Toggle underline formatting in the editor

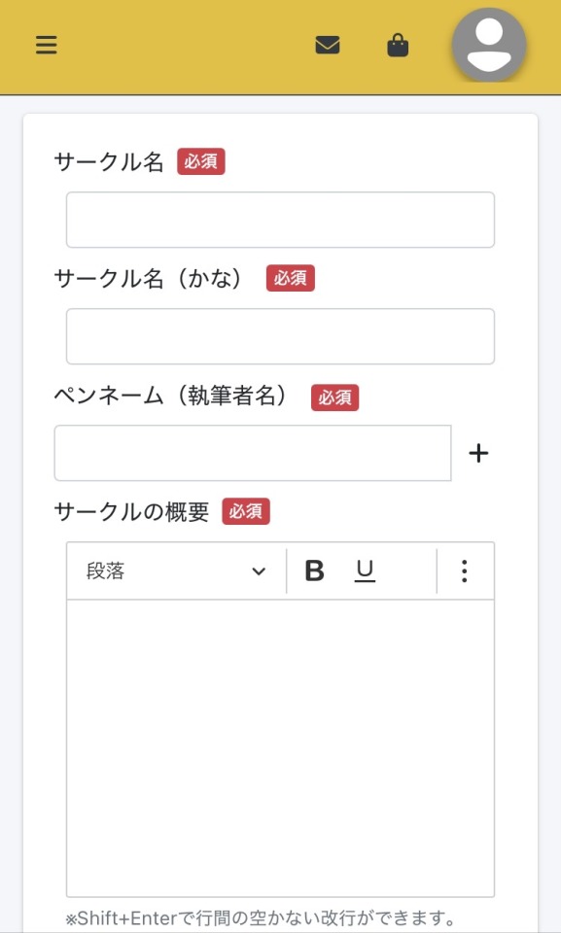tap(365, 571)
